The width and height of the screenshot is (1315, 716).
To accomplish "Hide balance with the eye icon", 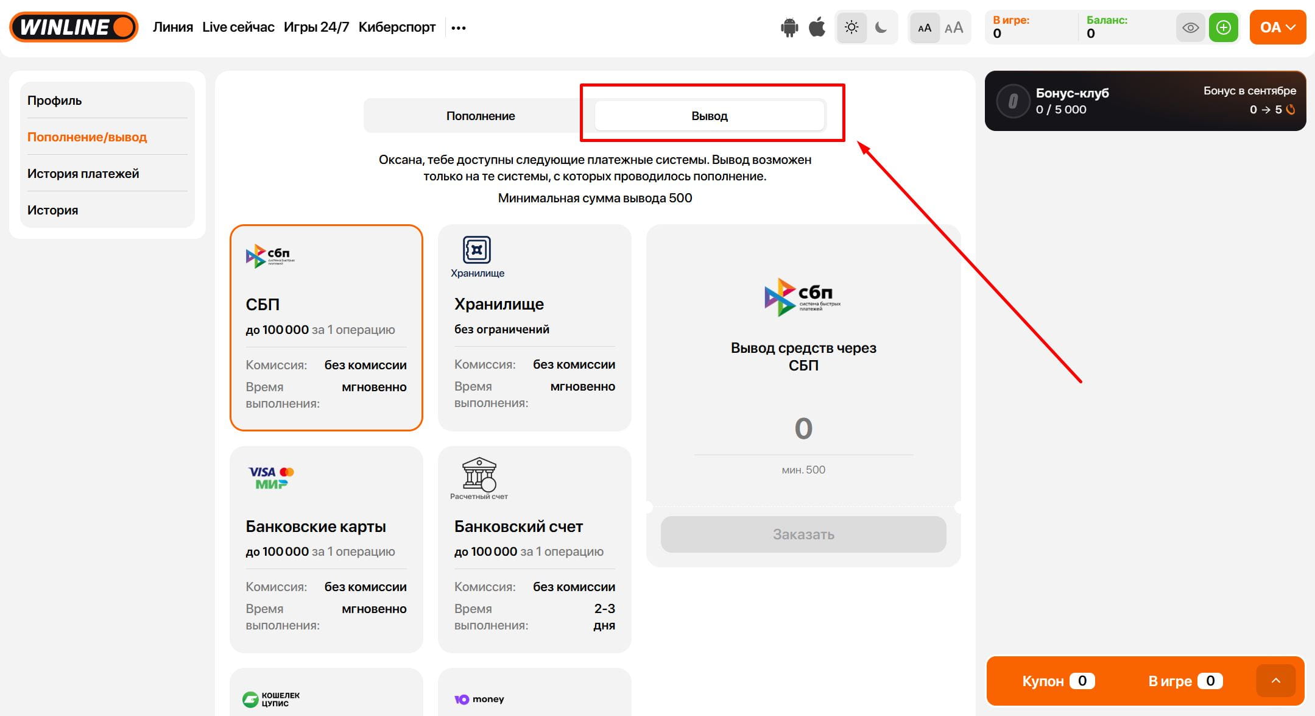I will tap(1190, 27).
